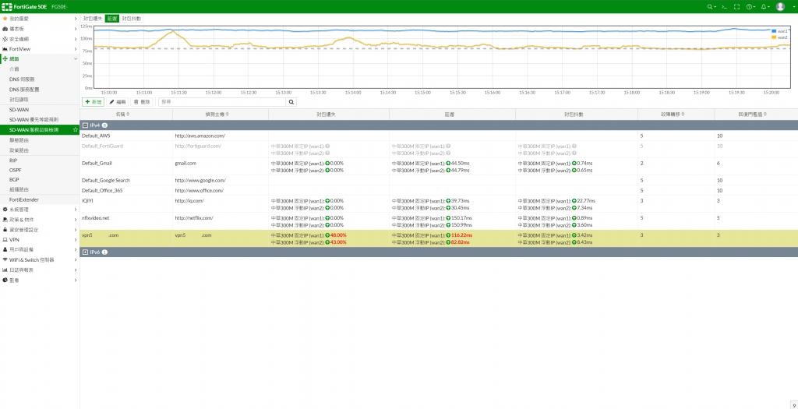Collapse the IPv4 group
This screenshot has width=798, height=409.
pyautogui.click(x=85, y=125)
